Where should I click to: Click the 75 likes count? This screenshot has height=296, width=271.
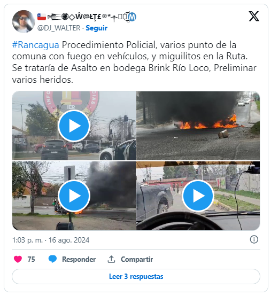point(31,259)
